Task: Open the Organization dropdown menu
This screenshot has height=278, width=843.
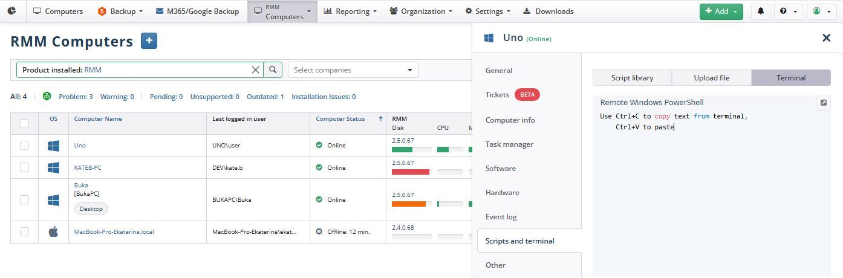Action: click(421, 11)
